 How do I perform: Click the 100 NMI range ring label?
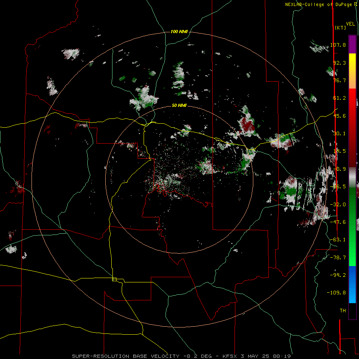click(x=179, y=32)
